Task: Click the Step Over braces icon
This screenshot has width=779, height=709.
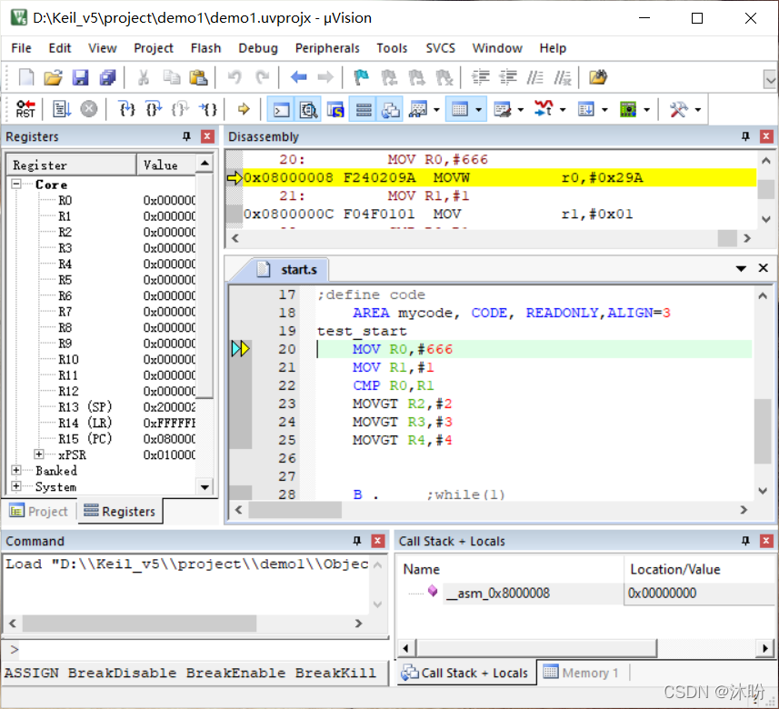Action: [x=154, y=109]
